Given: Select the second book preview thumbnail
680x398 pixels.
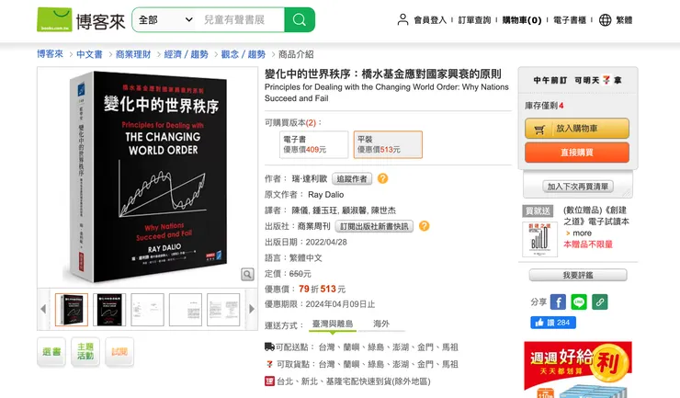Looking at the screenshot, I should (x=109, y=310).
